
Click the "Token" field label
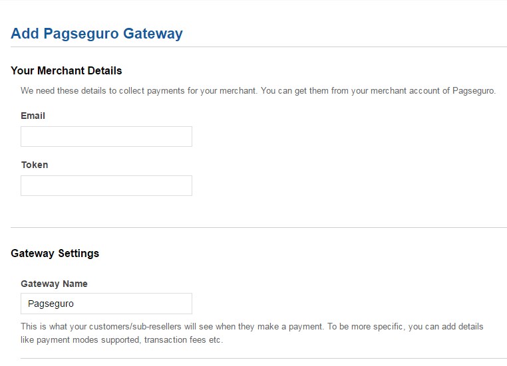click(35, 165)
